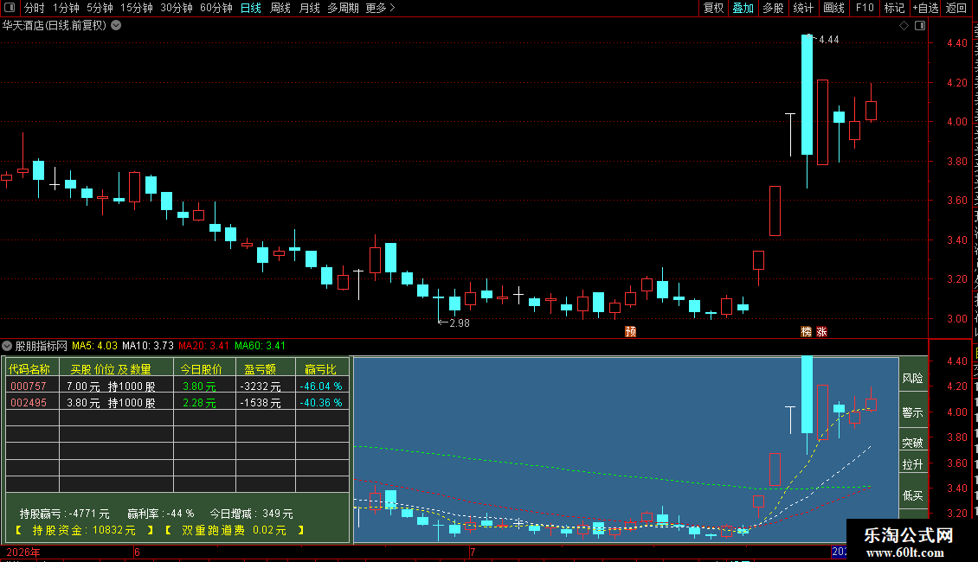
Task: Click the -46.04 % value
Action: point(320,386)
